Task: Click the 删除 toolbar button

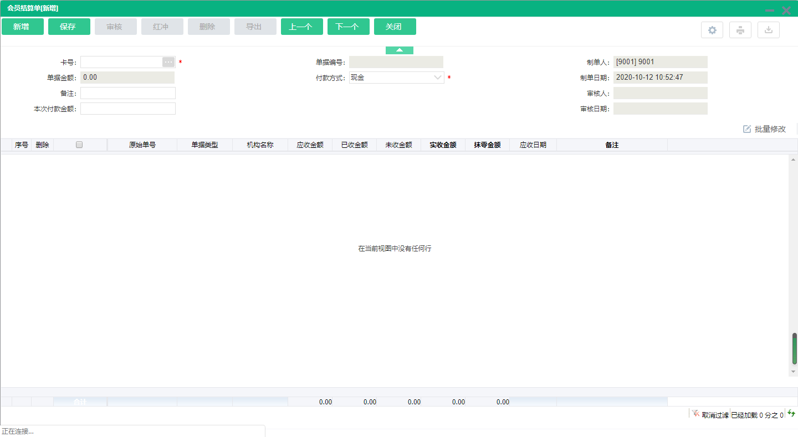Action: coord(209,27)
